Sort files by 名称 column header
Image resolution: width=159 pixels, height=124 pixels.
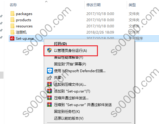(13, 5)
